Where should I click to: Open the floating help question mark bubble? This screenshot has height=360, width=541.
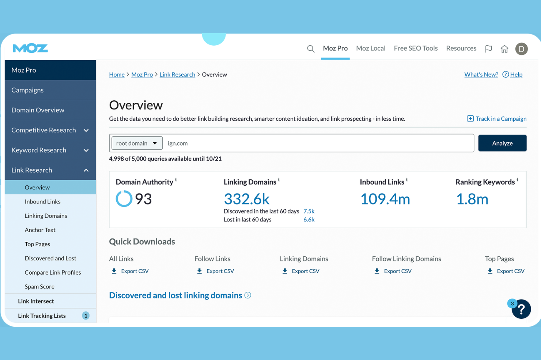pyautogui.click(x=521, y=309)
